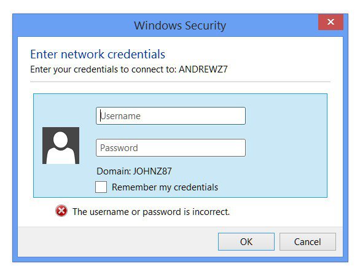Click the Remember my credentials label text
This screenshot has height=277, width=360.
click(x=165, y=187)
